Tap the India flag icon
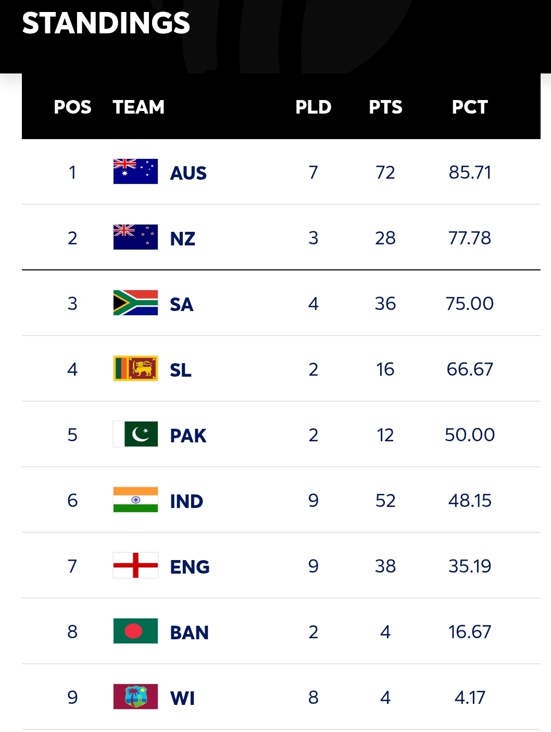Viewport: 551px width, 732px height. click(x=135, y=500)
